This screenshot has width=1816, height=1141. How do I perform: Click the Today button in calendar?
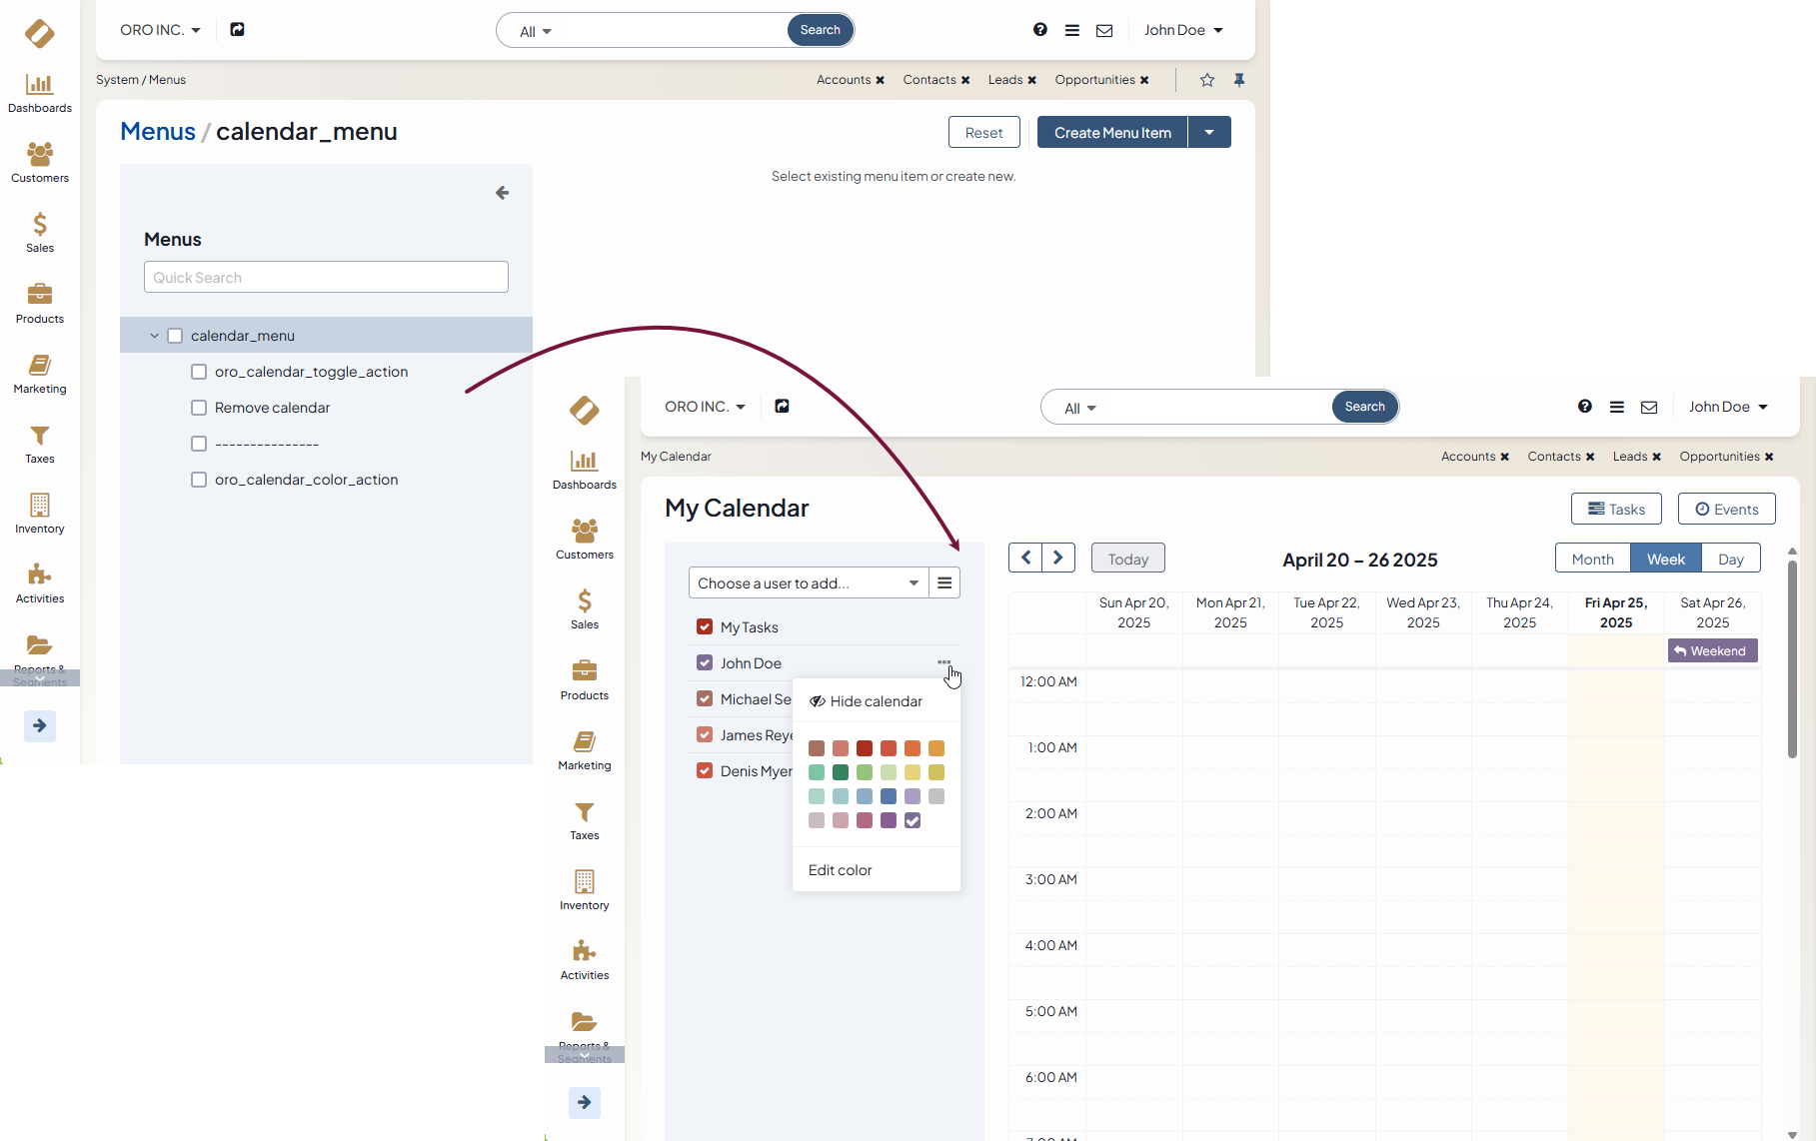1127,560
